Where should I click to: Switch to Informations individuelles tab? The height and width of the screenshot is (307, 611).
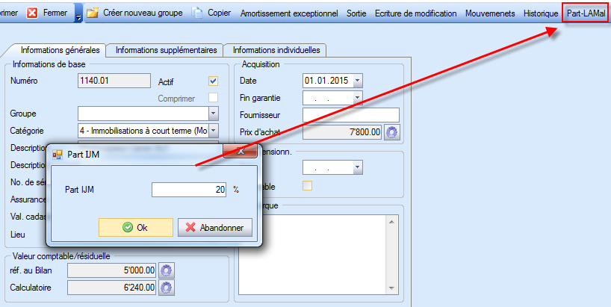276,50
